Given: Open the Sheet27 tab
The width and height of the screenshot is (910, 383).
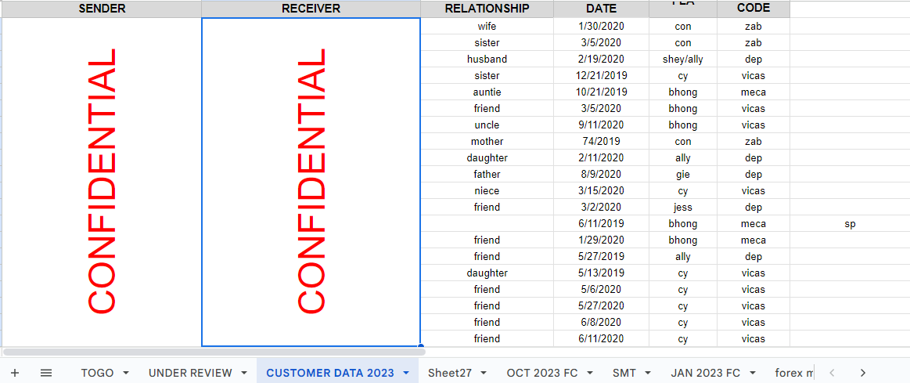Looking at the screenshot, I should 450,373.
